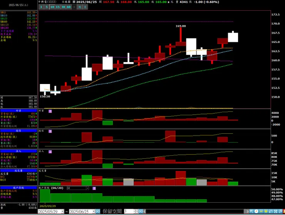
Task: Click the 2025/05/29 date marker under chart
Action: click(48, 206)
